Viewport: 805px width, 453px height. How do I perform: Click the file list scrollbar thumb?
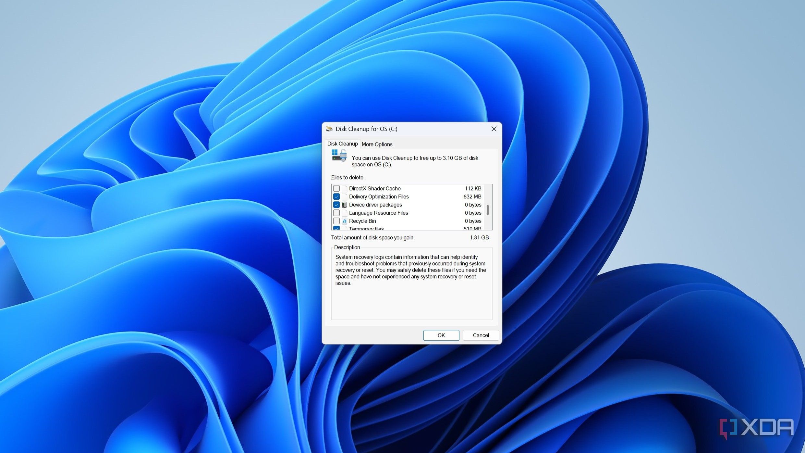[x=488, y=210]
